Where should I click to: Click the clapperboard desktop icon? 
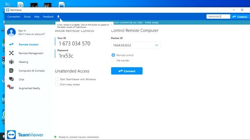[x=62, y=5]
